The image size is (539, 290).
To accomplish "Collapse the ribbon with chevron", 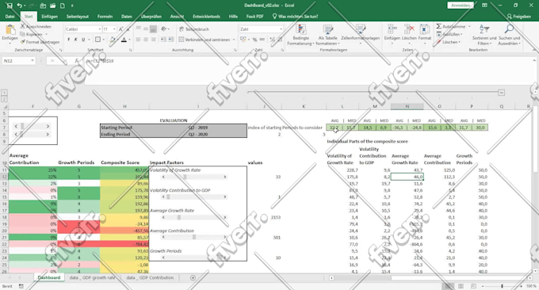I will [535, 50].
